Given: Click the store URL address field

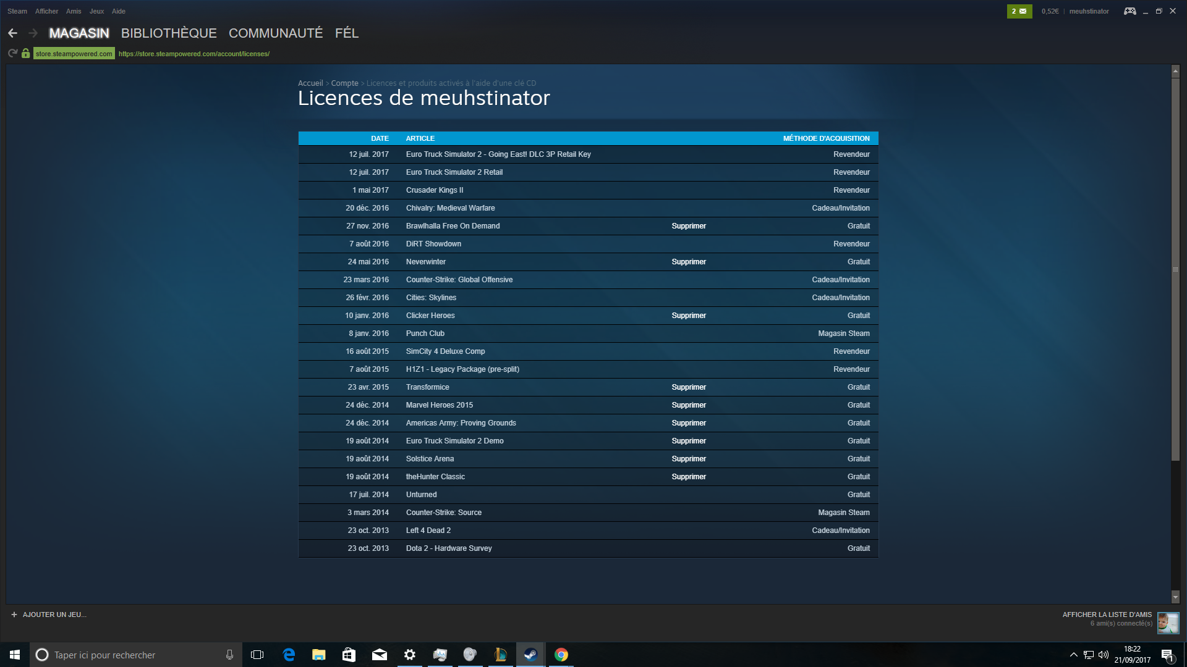Looking at the screenshot, I should pyautogui.click(x=194, y=54).
